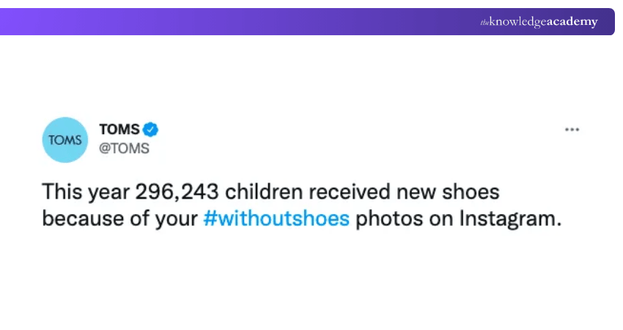Image resolution: width=623 pixels, height=330 pixels.
Task: Click the small 'the' in the header logo
Action: pos(484,23)
